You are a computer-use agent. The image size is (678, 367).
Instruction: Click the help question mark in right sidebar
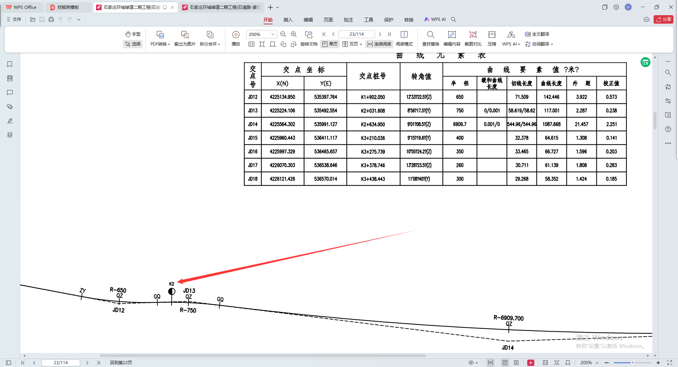click(668, 129)
